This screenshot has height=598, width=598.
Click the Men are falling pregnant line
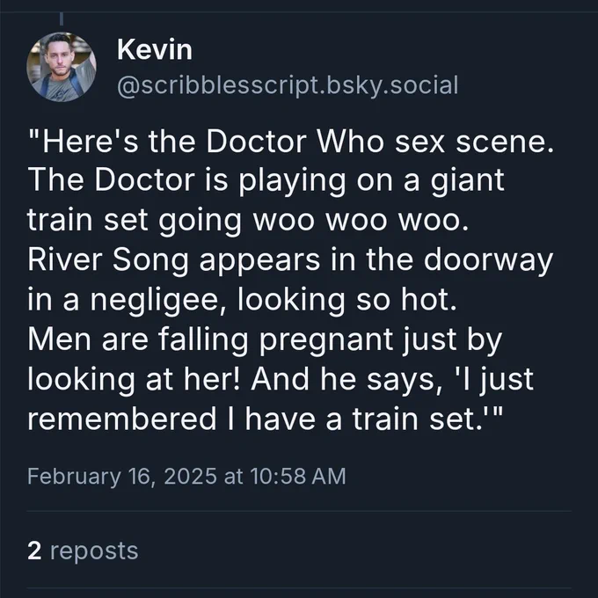(x=265, y=340)
